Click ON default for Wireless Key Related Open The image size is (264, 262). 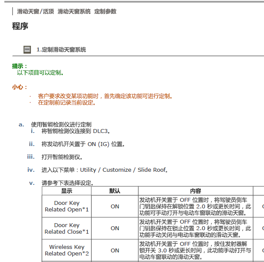click(115, 251)
